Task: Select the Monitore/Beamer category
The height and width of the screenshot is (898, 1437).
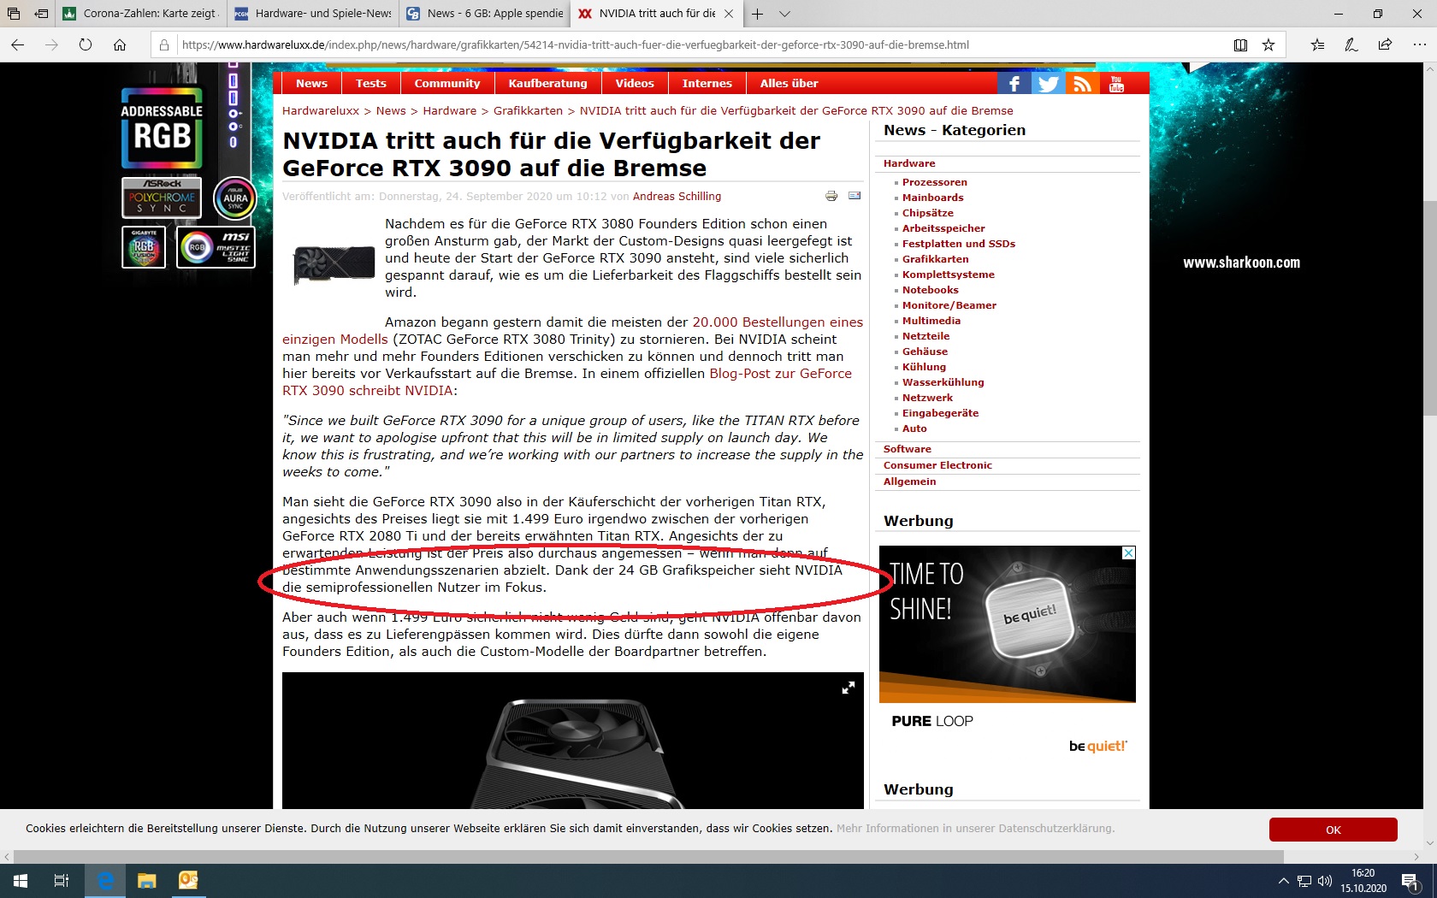Action: tap(949, 305)
